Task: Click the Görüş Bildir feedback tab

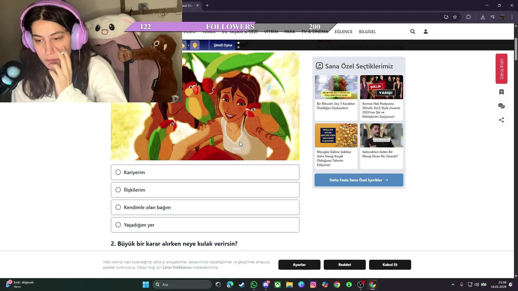Action: [x=501, y=69]
